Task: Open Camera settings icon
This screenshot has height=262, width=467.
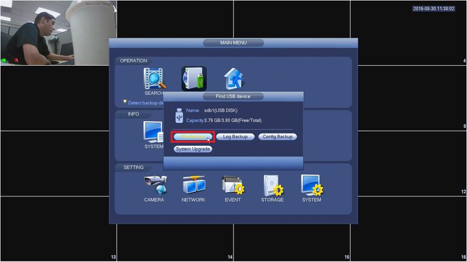Action: click(156, 185)
